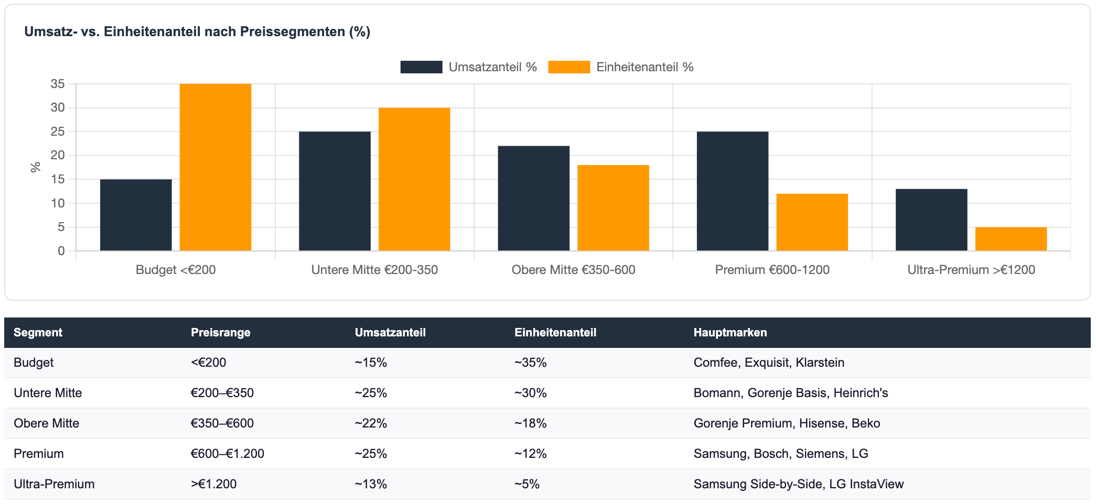The height and width of the screenshot is (504, 1096).
Task: Toggle the Umsatzanteil % legend entry
Action: tap(492, 67)
